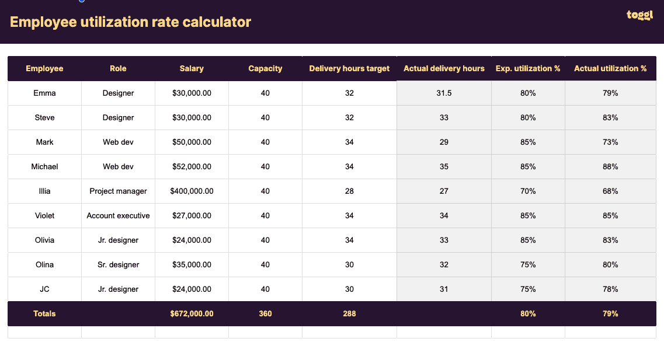Click Emma's actual delivery hours cell 31.5
The width and height of the screenshot is (664, 349).
444,93
